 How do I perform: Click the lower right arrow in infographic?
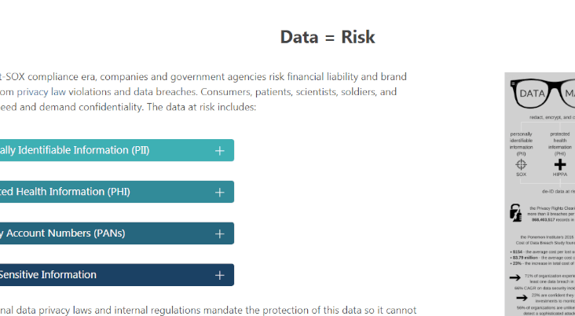[522, 298]
